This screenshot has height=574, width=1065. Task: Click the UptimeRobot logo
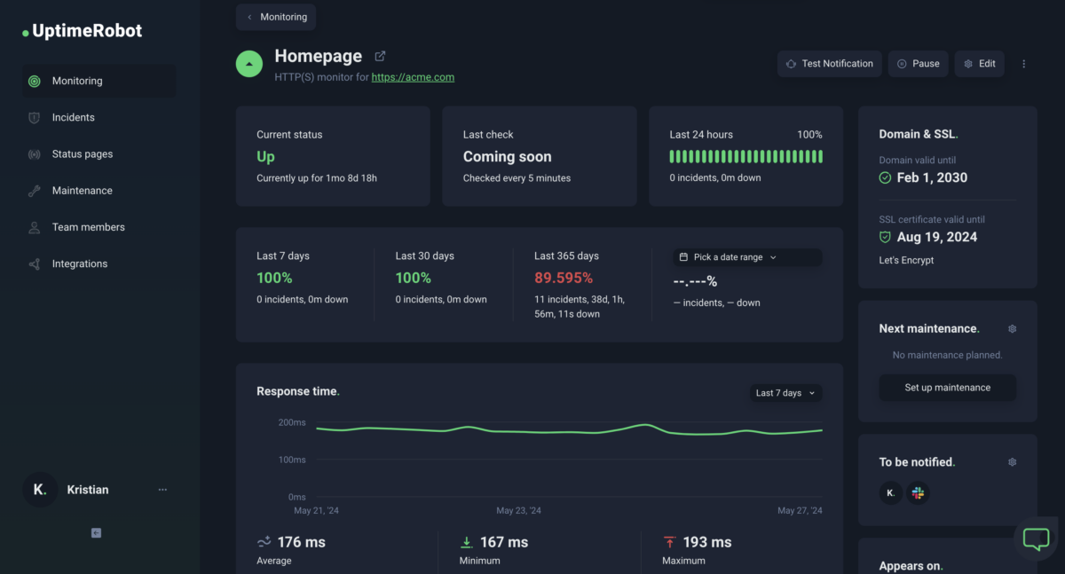tap(80, 29)
